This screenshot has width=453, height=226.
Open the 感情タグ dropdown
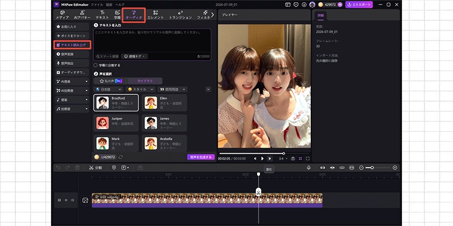click(x=134, y=56)
